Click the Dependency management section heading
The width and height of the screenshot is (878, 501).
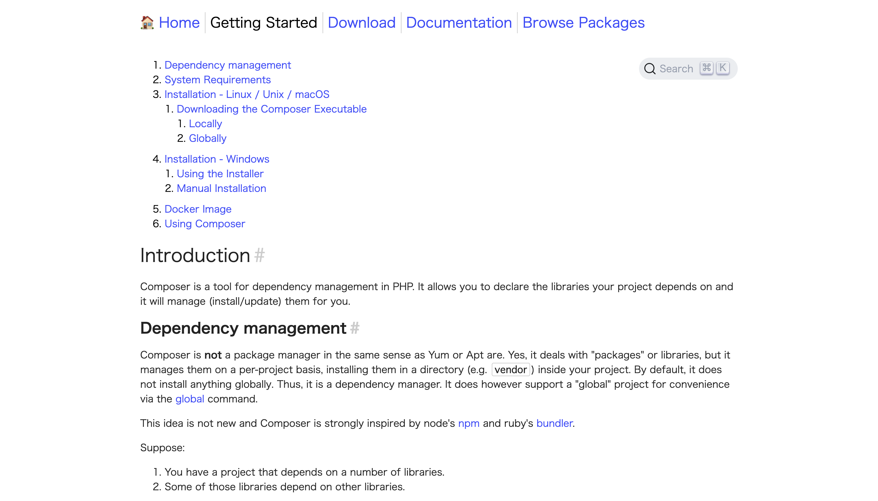coord(243,328)
